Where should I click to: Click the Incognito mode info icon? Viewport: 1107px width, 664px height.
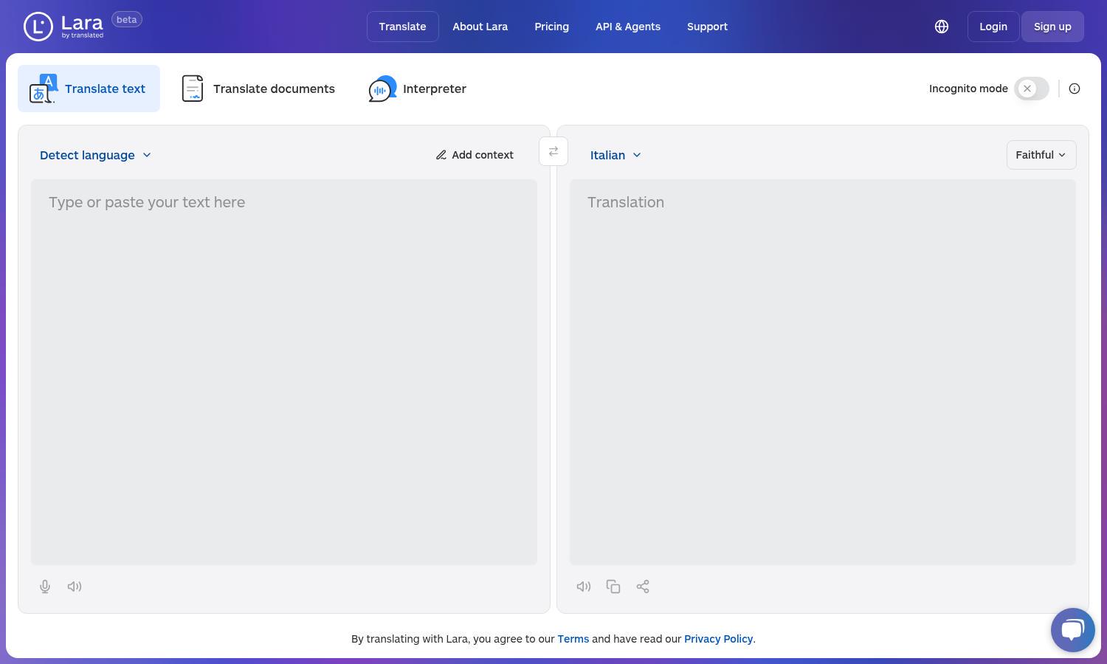(1075, 89)
